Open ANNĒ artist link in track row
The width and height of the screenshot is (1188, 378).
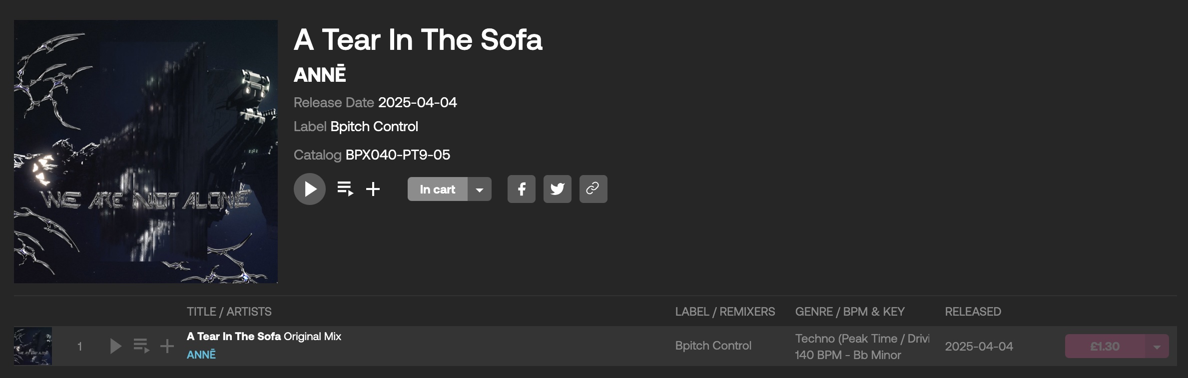click(201, 355)
